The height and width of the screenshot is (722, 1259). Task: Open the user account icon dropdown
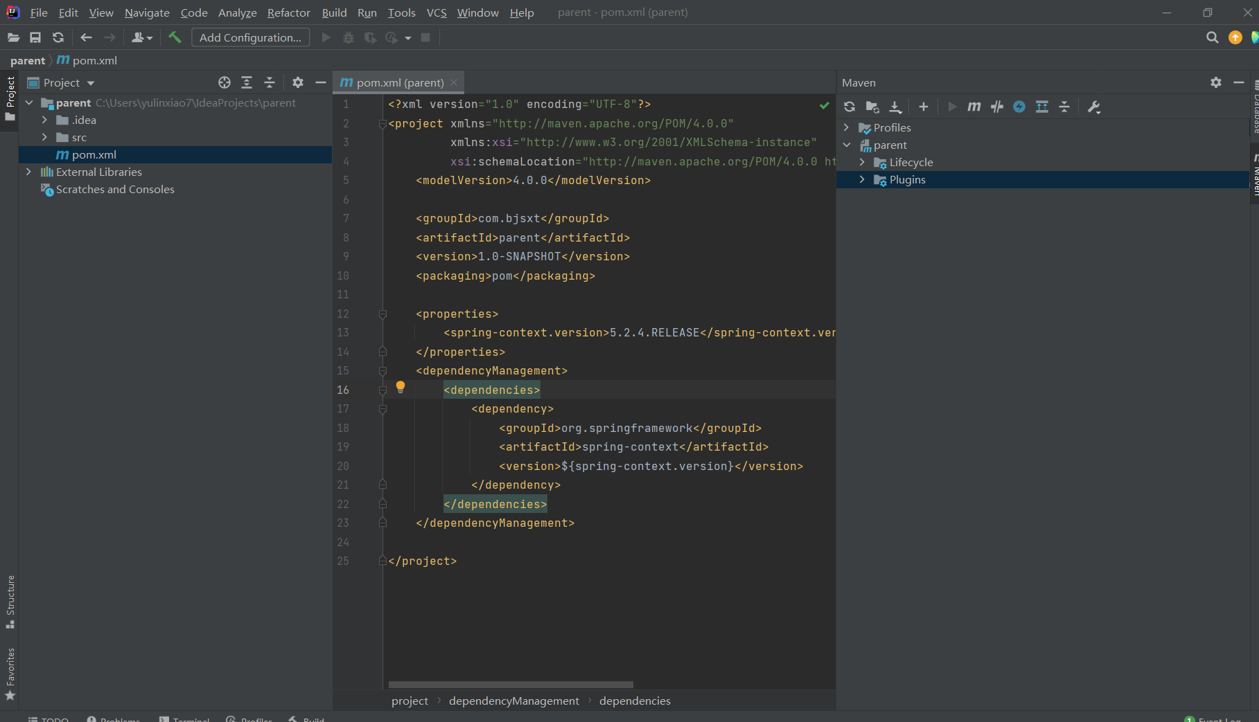tap(142, 37)
